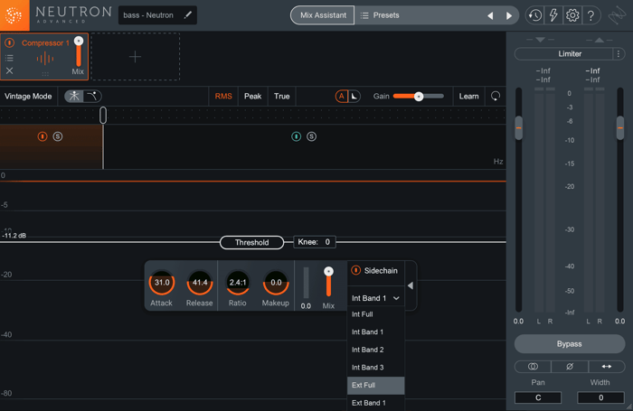Open the Limiter options three-dot menu
Screen dimensions: 633x411
[x=618, y=53]
